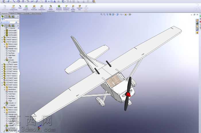Viewport: 201px width, 133px height.
Task: Open the Apply Scene dropdown
Action: (x=130, y=14)
